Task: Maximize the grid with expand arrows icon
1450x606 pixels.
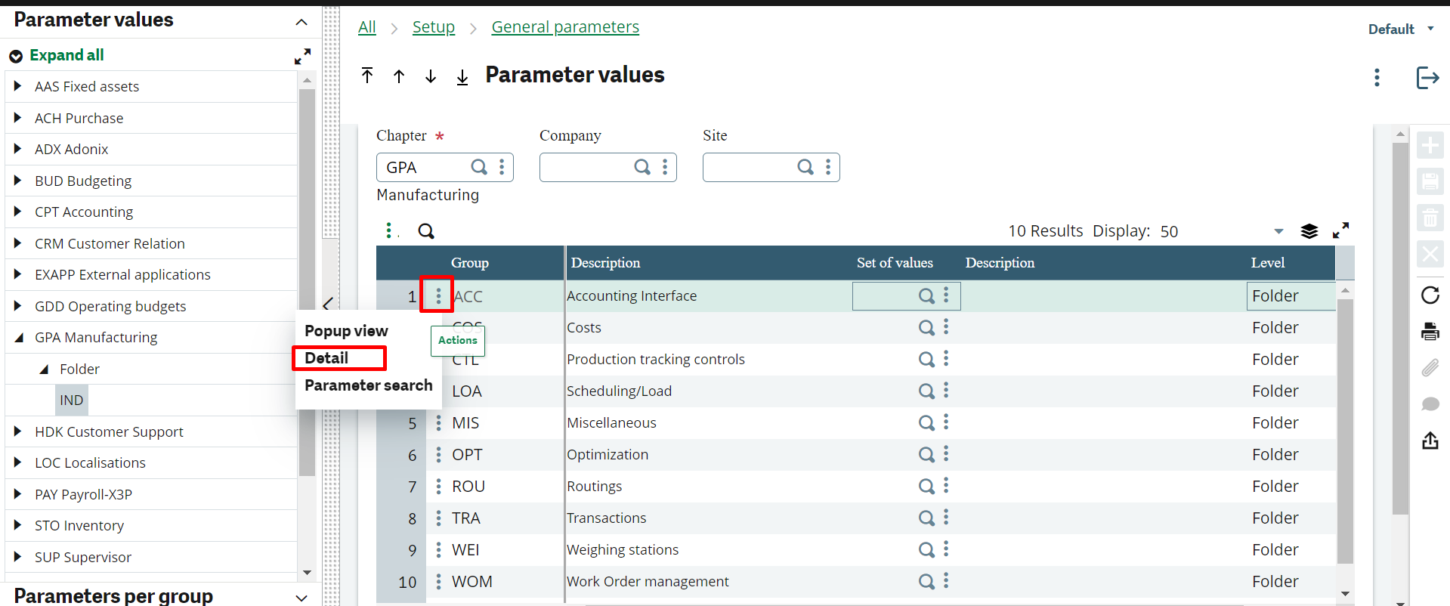Action: tap(1340, 230)
